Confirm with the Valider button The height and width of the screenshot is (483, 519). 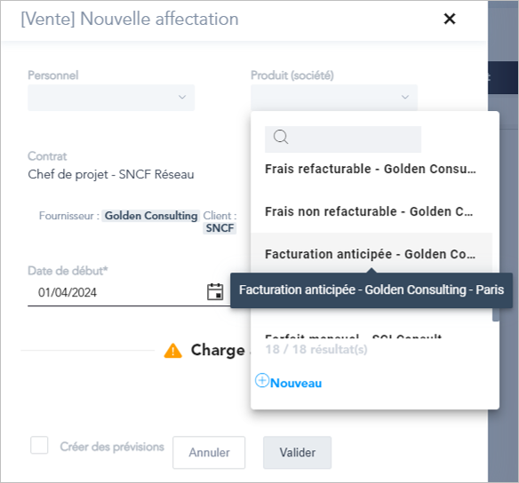coord(297,452)
